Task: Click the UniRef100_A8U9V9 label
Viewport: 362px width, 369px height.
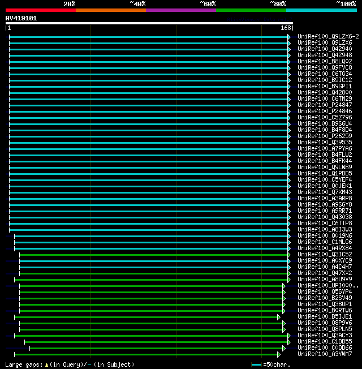Action: [x=325, y=280]
